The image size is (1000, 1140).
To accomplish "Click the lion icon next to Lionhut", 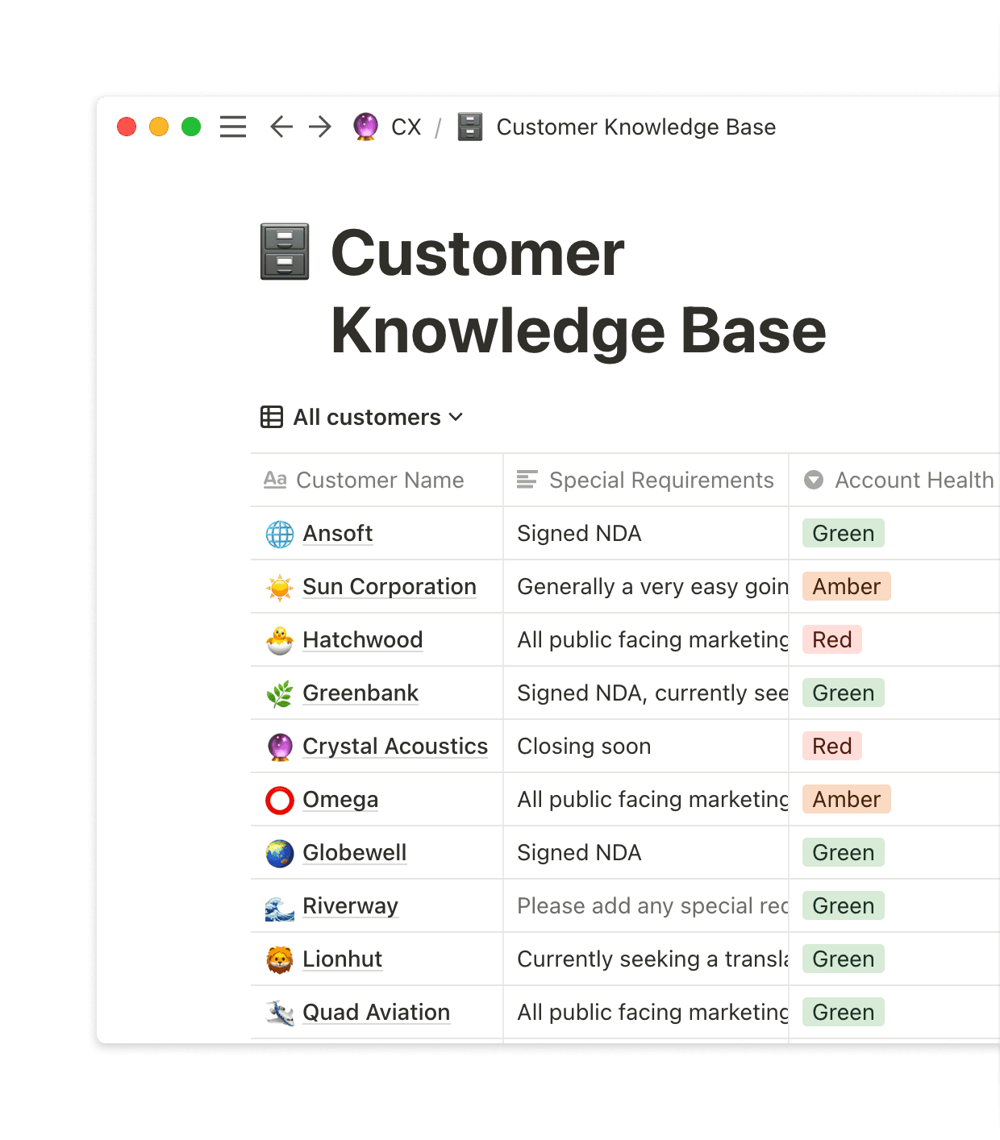I will 278,959.
